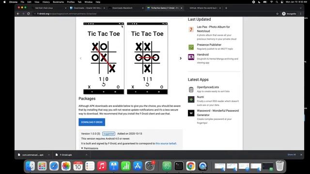Open Chrome from the dock
Viewport: 310px width, 174px height.
(x=190, y=166)
